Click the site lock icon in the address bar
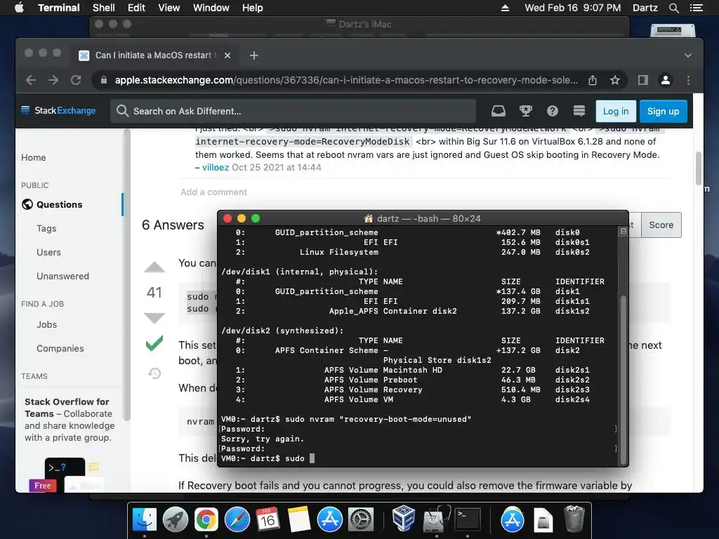The width and height of the screenshot is (719, 539). [x=104, y=80]
